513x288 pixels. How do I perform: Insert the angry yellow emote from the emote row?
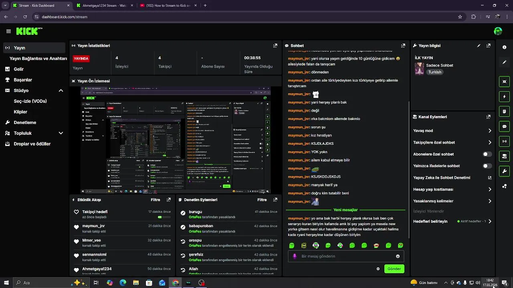pyautogui.click(x=304, y=245)
